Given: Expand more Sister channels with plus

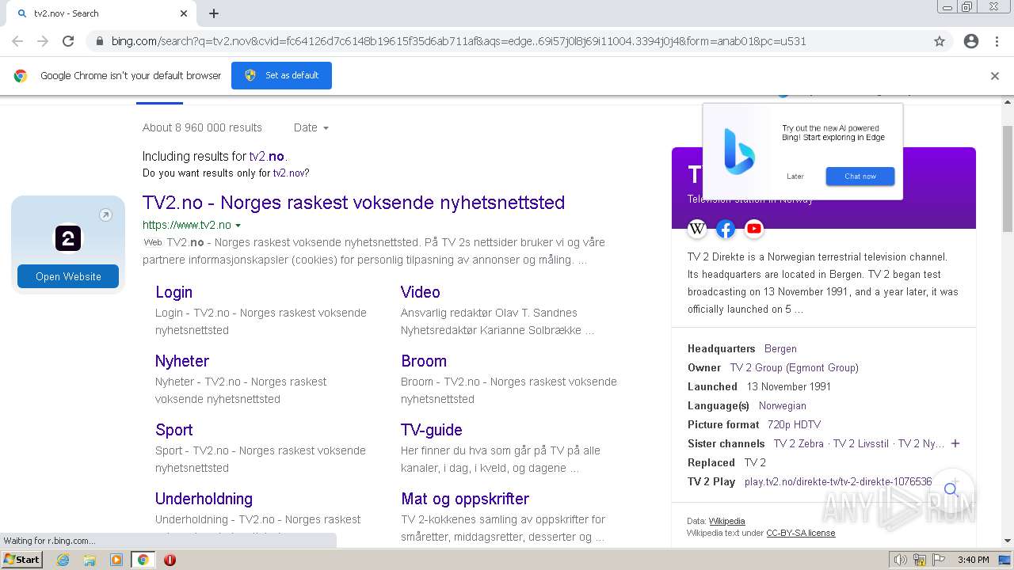Looking at the screenshot, I should coord(955,443).
